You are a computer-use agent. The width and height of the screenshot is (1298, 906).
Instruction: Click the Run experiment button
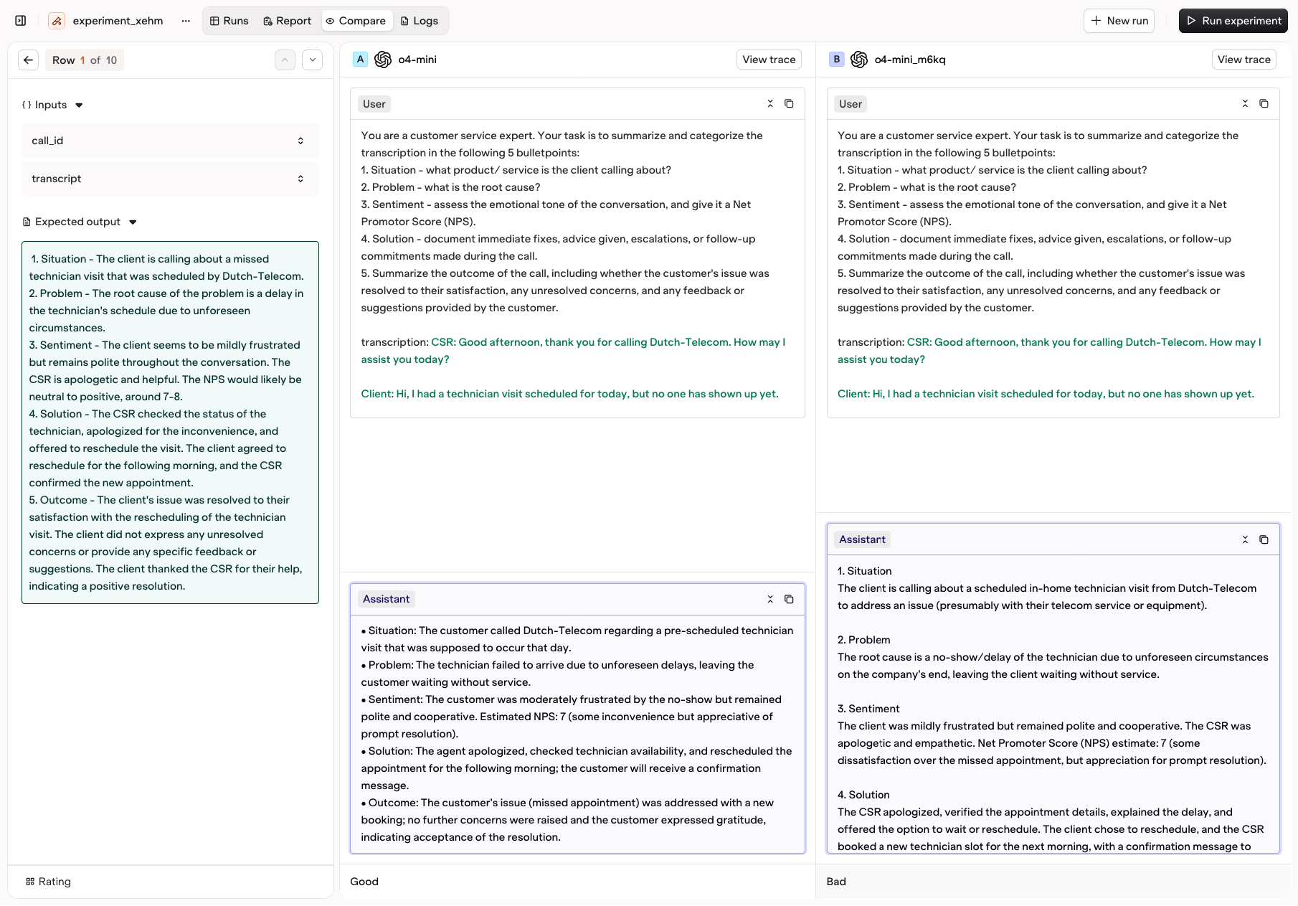click(1233, 21)
